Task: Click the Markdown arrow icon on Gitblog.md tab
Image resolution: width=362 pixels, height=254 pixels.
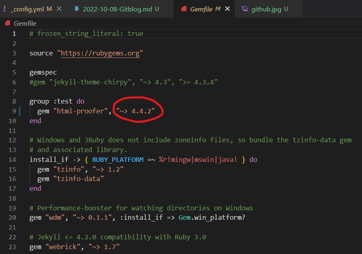Action: [x=77, y=9]
